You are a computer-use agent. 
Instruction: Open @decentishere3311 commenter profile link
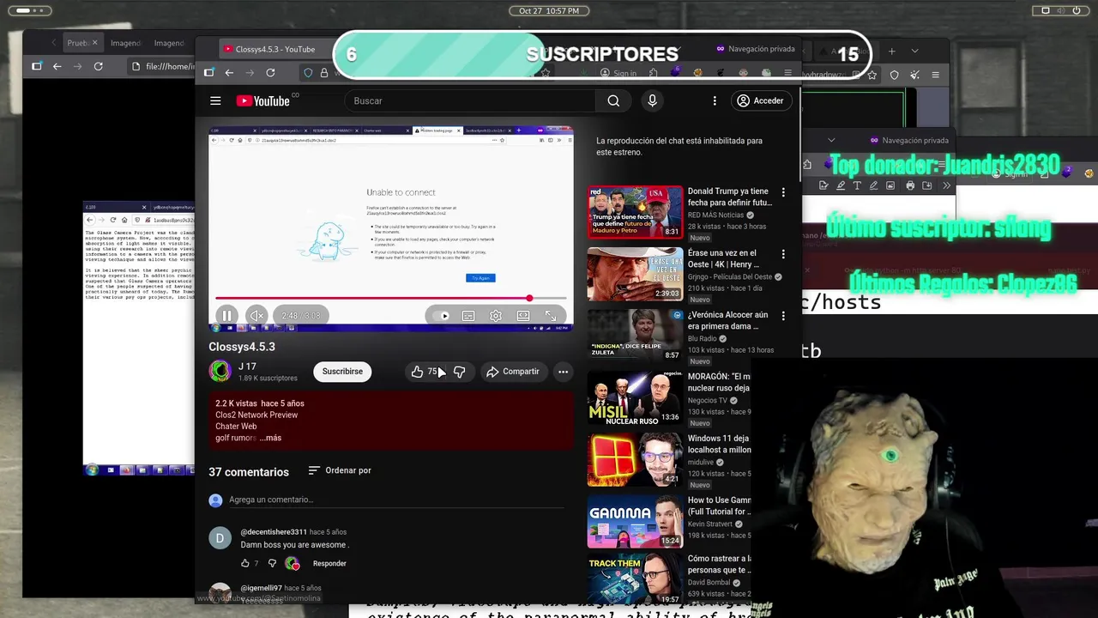274,532
